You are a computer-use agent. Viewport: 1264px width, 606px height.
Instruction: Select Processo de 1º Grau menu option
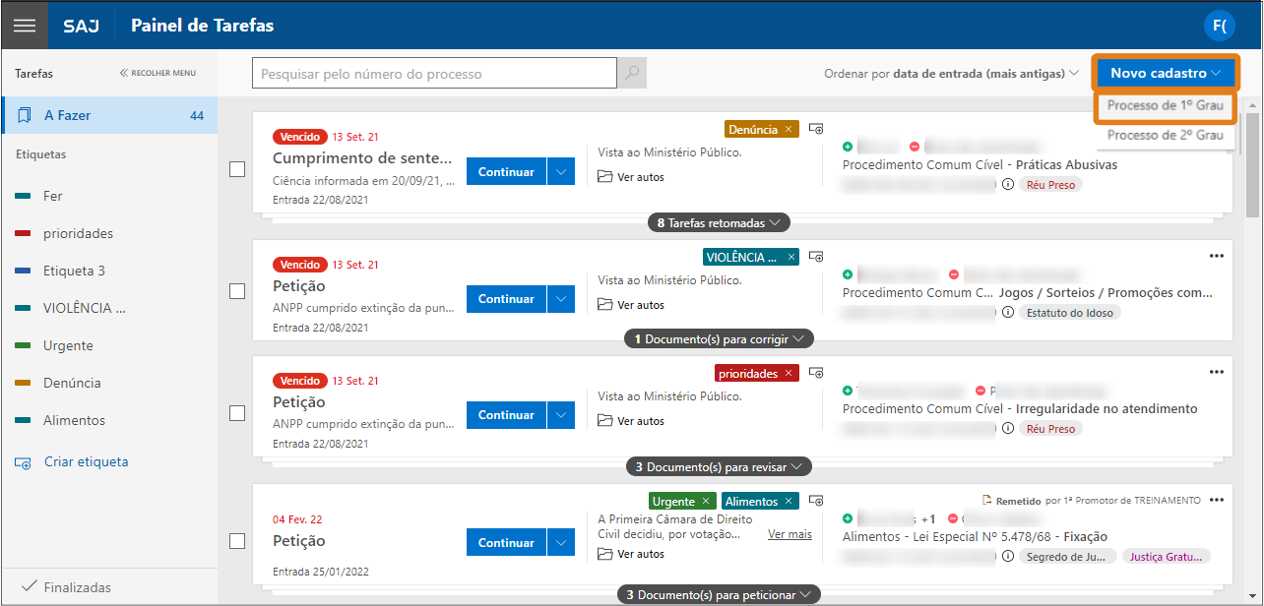(x=1164, y=105)
